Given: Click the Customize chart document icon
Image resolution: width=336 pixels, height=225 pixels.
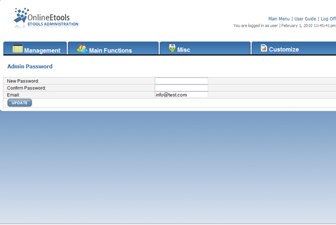Looking at the screenshot, I should pyautogui.click(x=264, y=48).
